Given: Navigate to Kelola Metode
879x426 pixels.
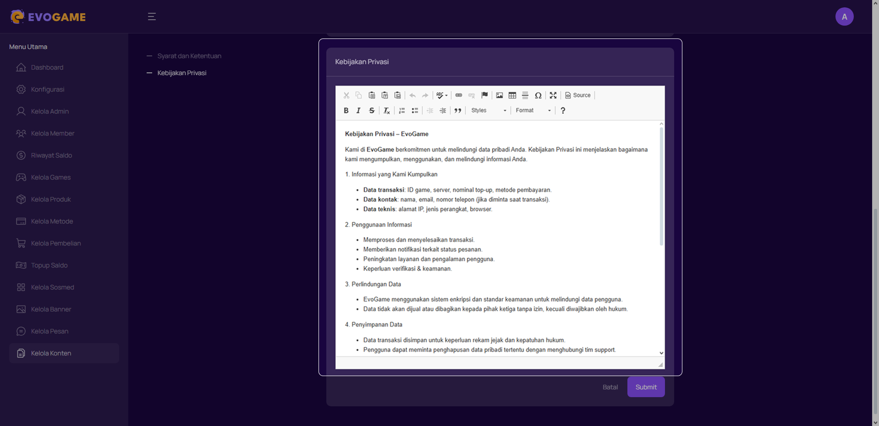Looking at the screenshot, I should tap(64, 221).
